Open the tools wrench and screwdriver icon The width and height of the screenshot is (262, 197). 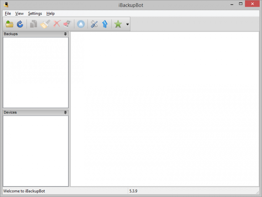coord(94,24)
